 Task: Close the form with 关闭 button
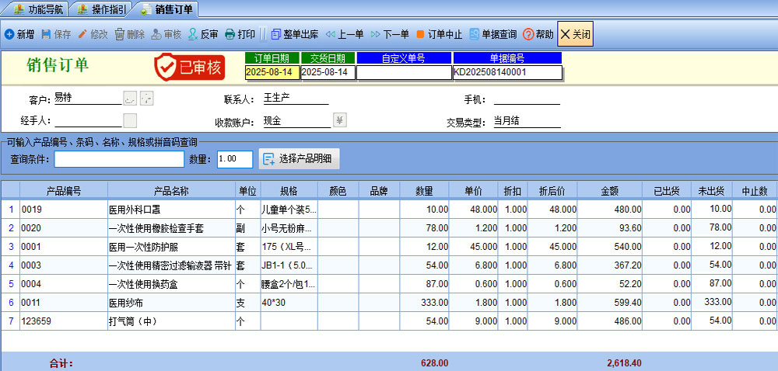pos(575,34)
